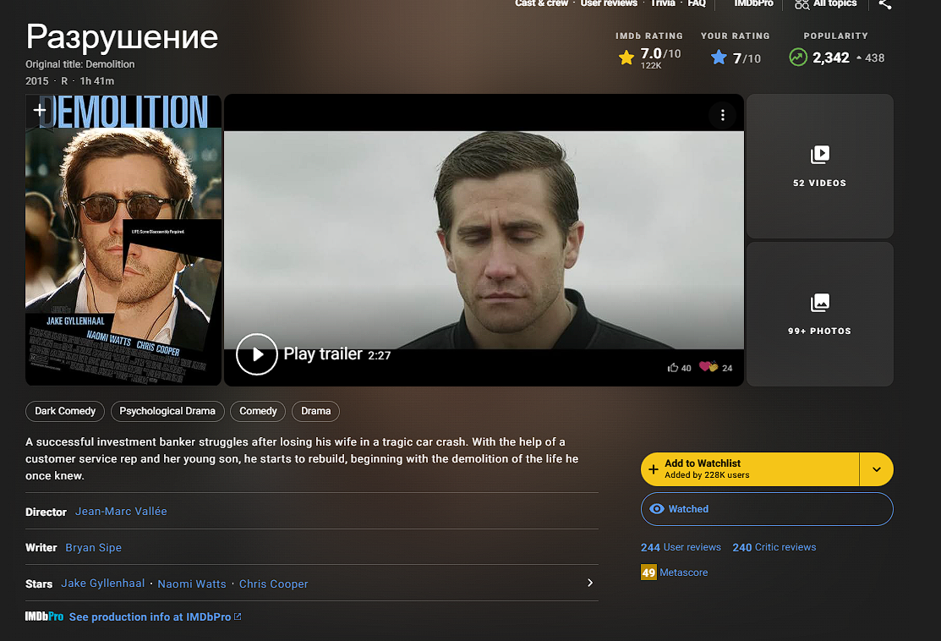Click the green popularity trend icon
941x641 pixels.
coord(798,57)
